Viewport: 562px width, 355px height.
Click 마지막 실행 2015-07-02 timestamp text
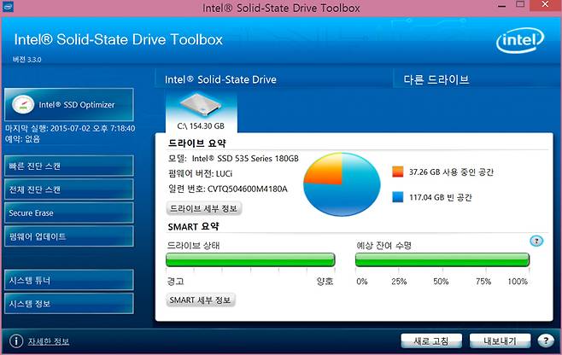(70, 128)
